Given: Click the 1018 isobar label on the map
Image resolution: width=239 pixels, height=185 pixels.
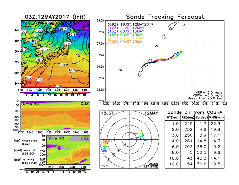Looking at the screenshot, I should (72, 70).
